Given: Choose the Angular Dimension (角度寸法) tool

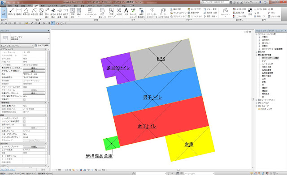Looking at the screenshot, I should (26, 12).
